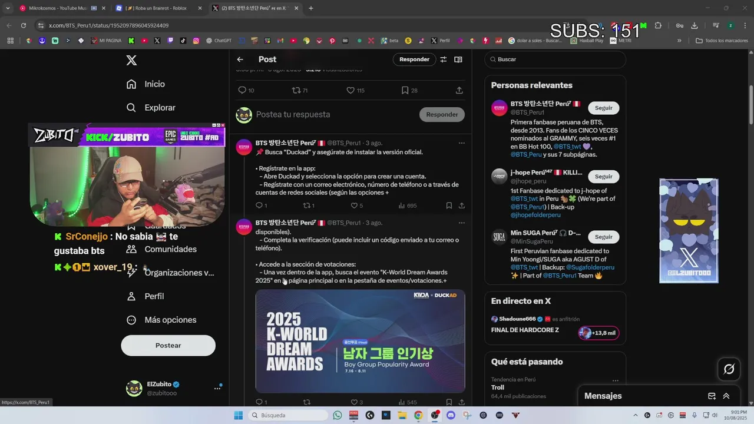Show more bookmarks chevron
Viewport: 754px width, 424px height.
(x=679, y=41)
